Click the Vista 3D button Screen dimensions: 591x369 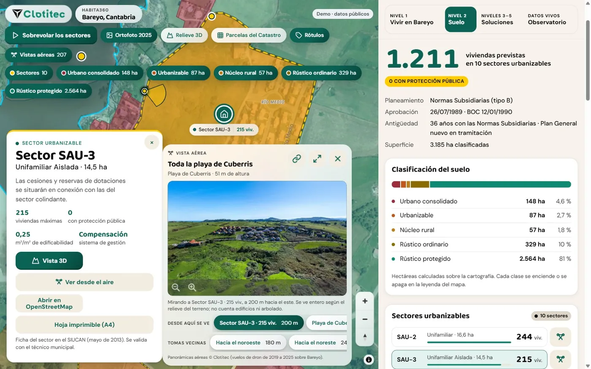[49, 261]
